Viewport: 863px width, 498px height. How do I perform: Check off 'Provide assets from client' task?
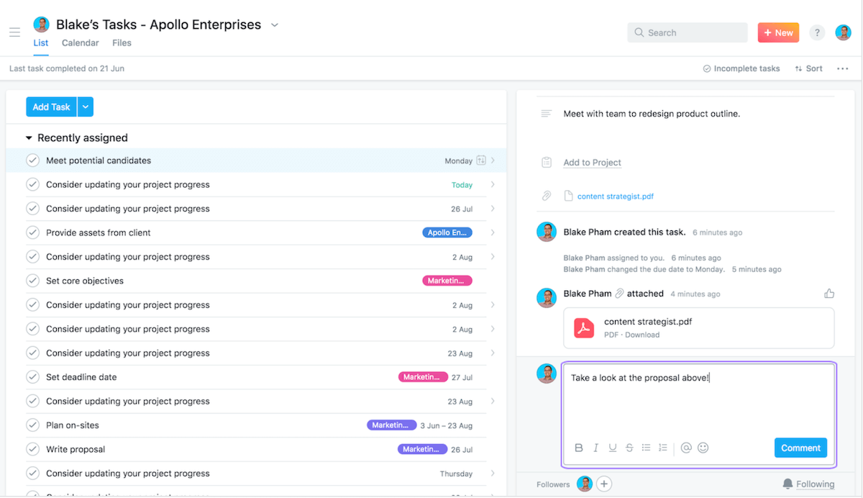pyautogui.click(x=32, y=232)
